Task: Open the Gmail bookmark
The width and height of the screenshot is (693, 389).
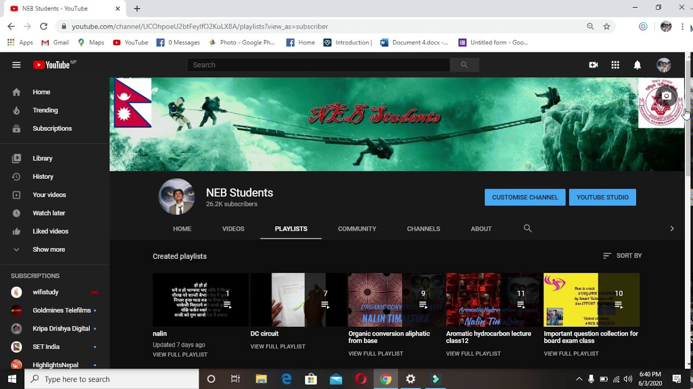Action: tap(55, 43)
